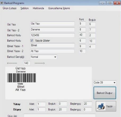Click the Barkod Kodu field with 123456

[53, 35]
